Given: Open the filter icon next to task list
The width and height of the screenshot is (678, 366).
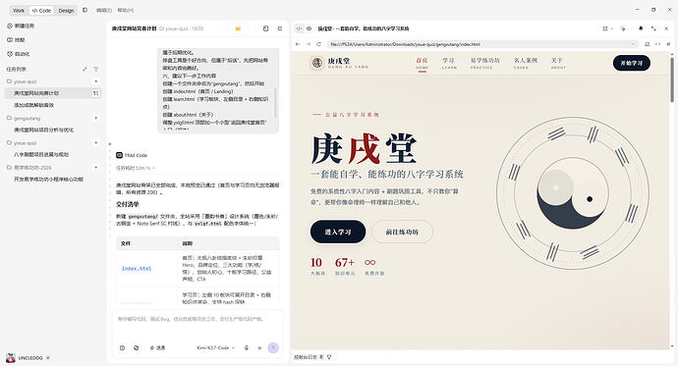Looking at the screenshot, I should click(96, 69).
